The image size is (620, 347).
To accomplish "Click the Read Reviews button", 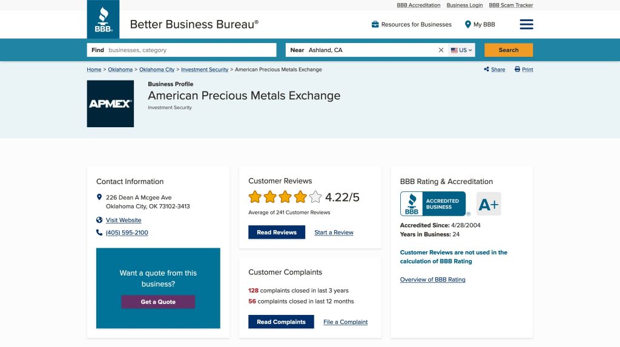I will click(x=277, y=233).
